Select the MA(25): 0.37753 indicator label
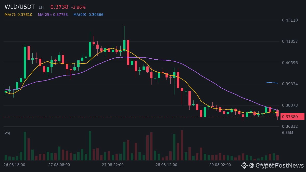 pyautogui.click(x=53, y=15)
